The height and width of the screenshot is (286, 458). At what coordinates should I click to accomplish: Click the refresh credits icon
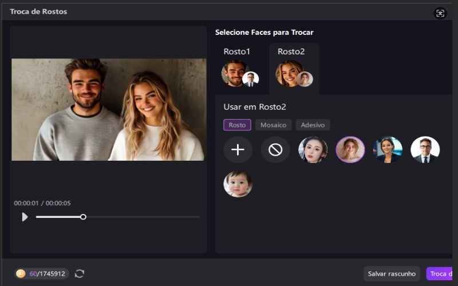(x=80, y=274)
